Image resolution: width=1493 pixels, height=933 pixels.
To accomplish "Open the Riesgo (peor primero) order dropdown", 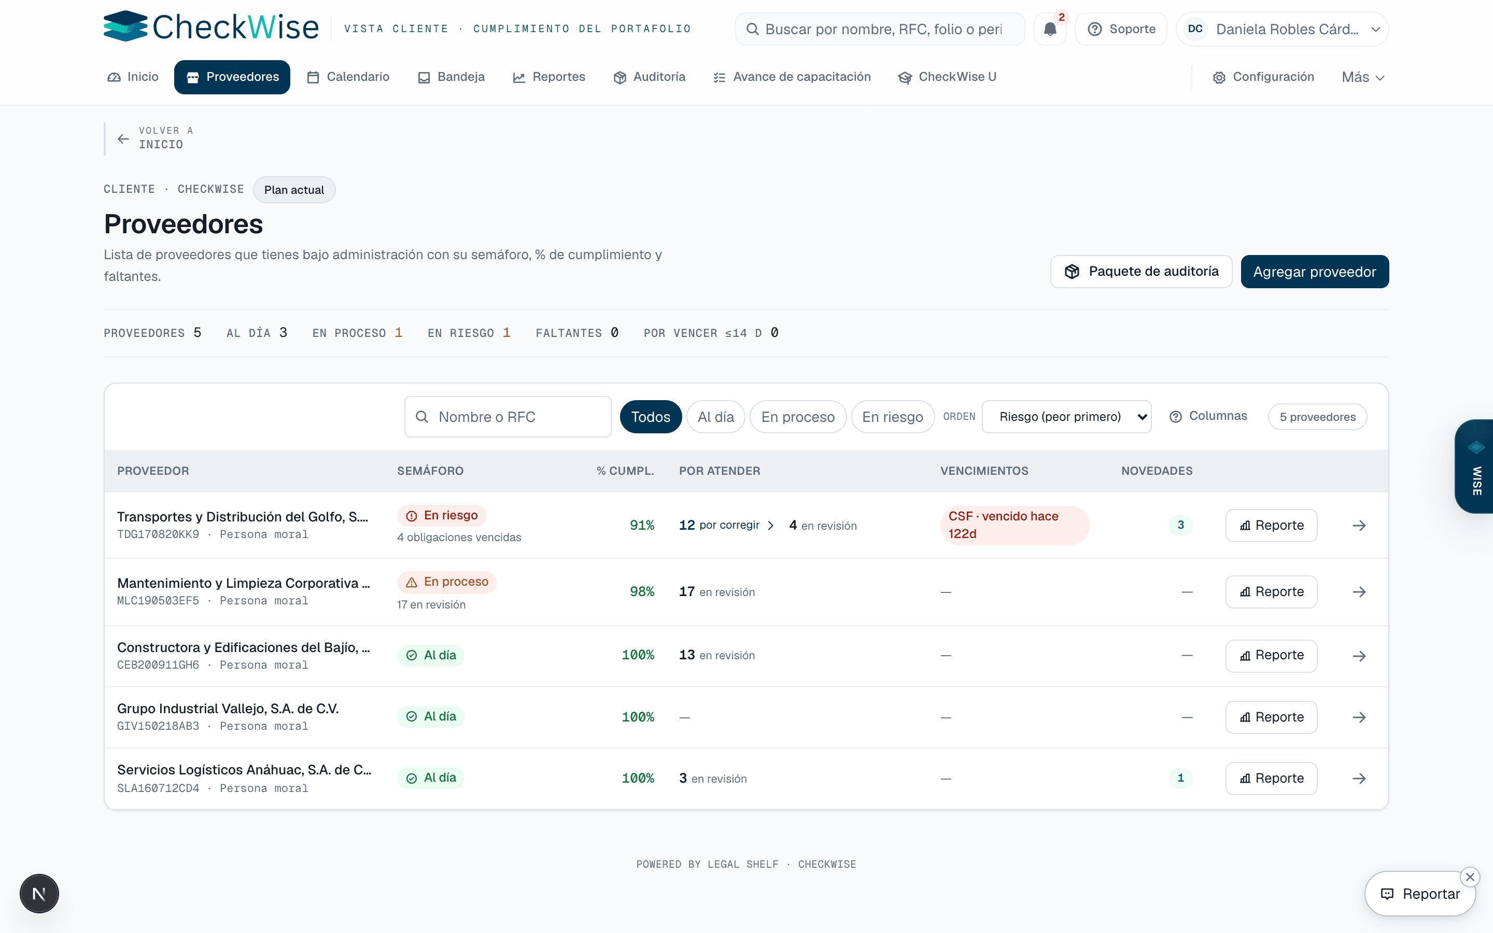I will [x=1067, y=417].
